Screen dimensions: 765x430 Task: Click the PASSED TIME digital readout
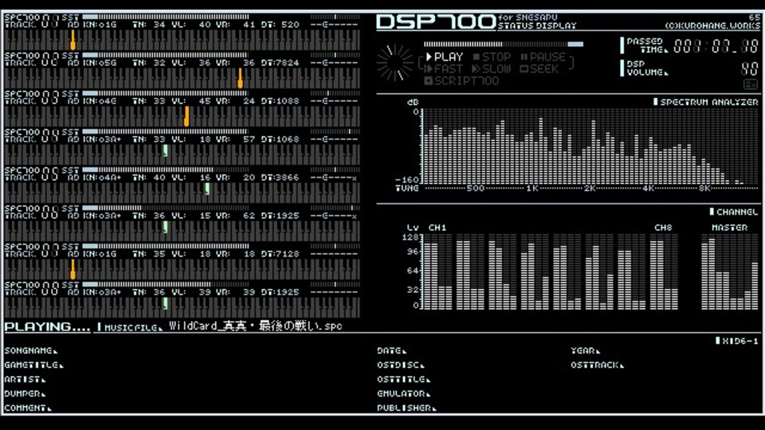tap(716, 46)
